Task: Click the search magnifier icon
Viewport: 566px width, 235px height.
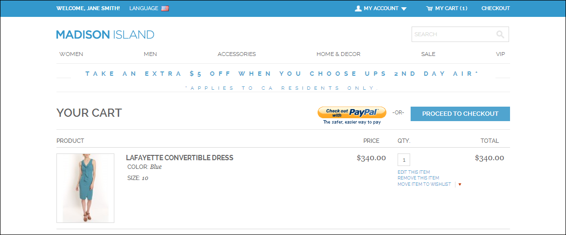Action: point(500,34)
